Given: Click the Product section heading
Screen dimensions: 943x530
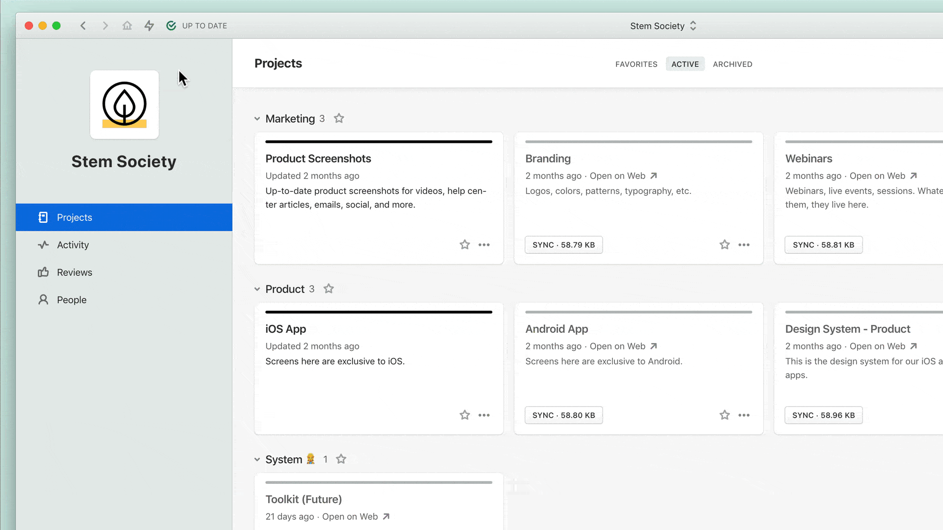Looking at the screenshot, I should tap(285, 289).
